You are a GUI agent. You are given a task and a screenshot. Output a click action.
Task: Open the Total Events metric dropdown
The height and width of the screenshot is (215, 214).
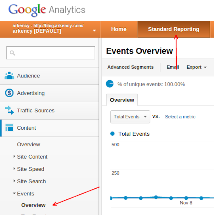(130, 117)
